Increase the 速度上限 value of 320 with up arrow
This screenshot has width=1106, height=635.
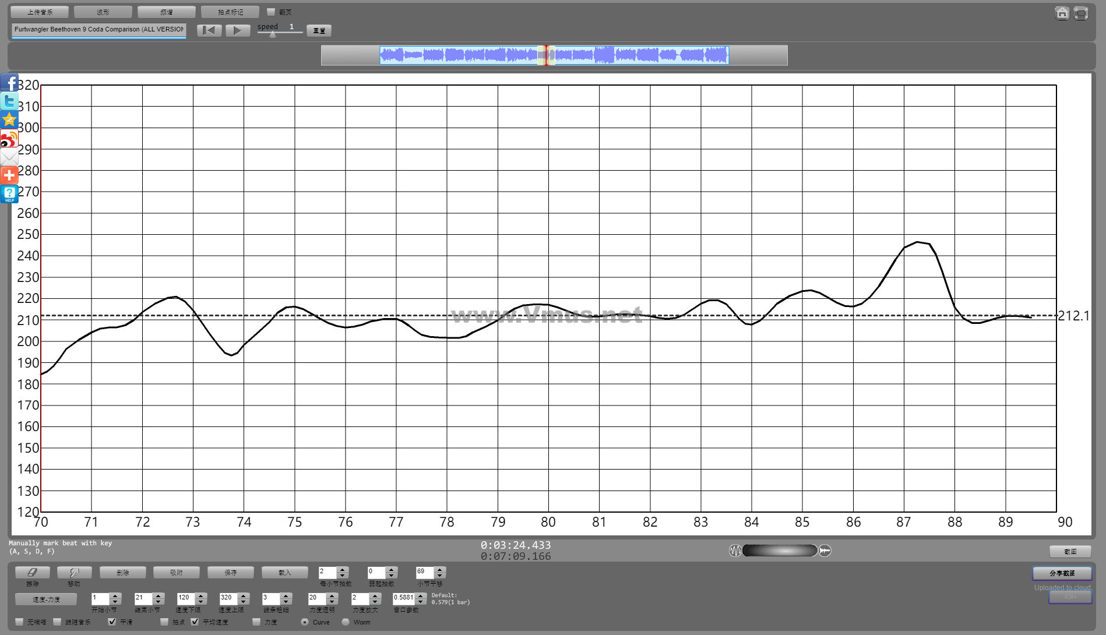(244, 595)
